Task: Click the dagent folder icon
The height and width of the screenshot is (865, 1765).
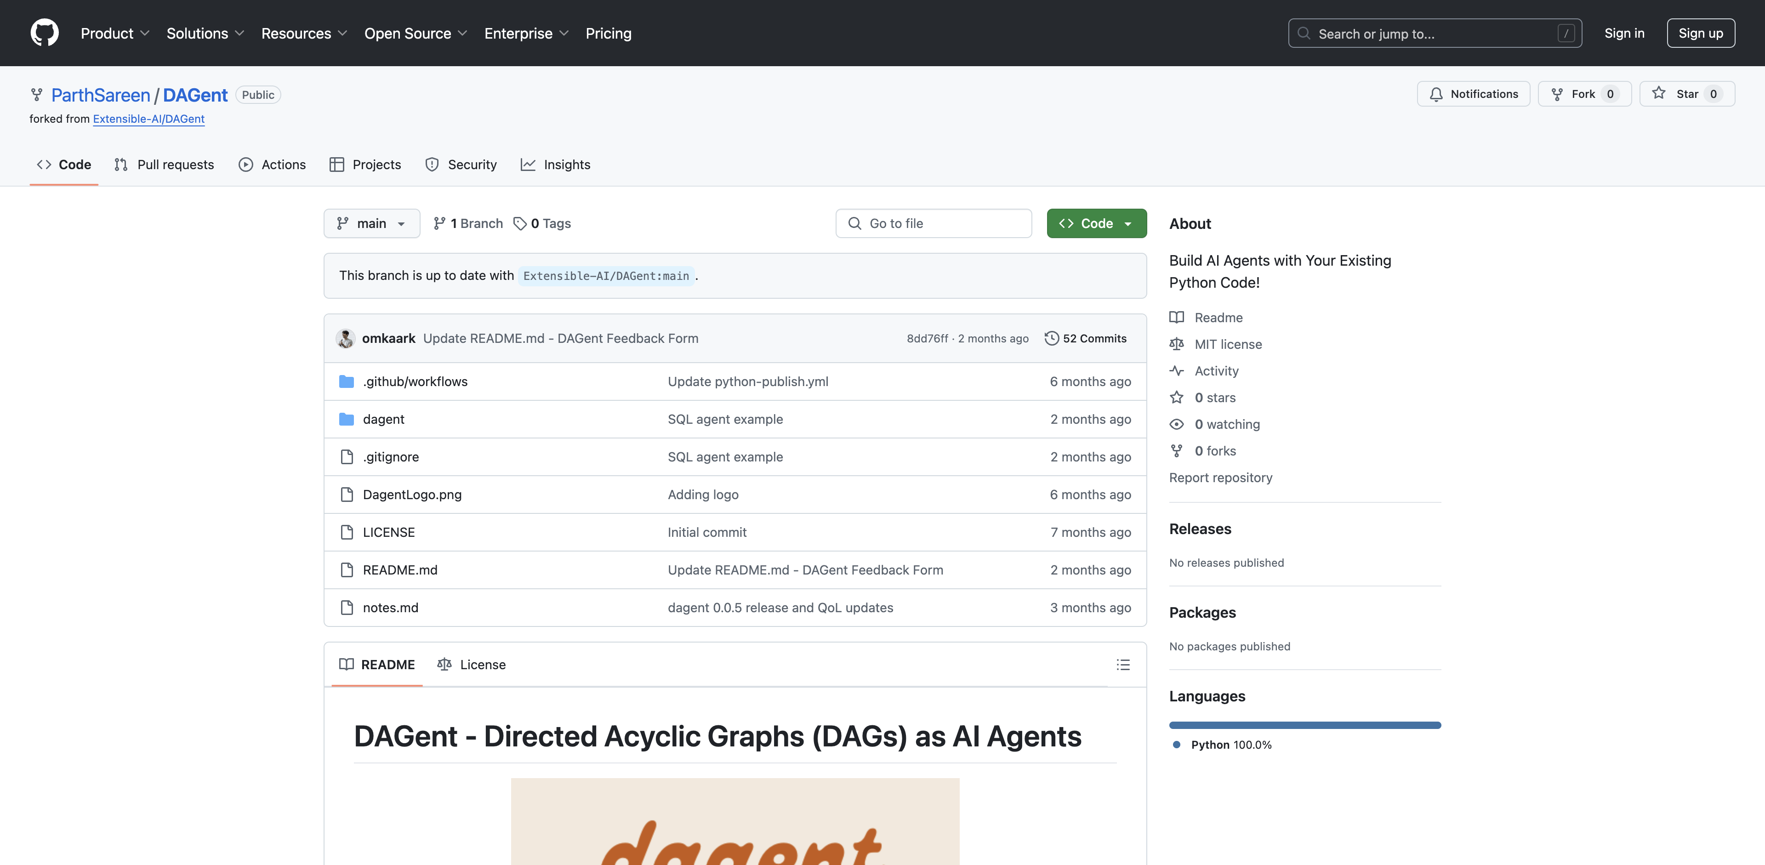Action: (x=347, y=419)
